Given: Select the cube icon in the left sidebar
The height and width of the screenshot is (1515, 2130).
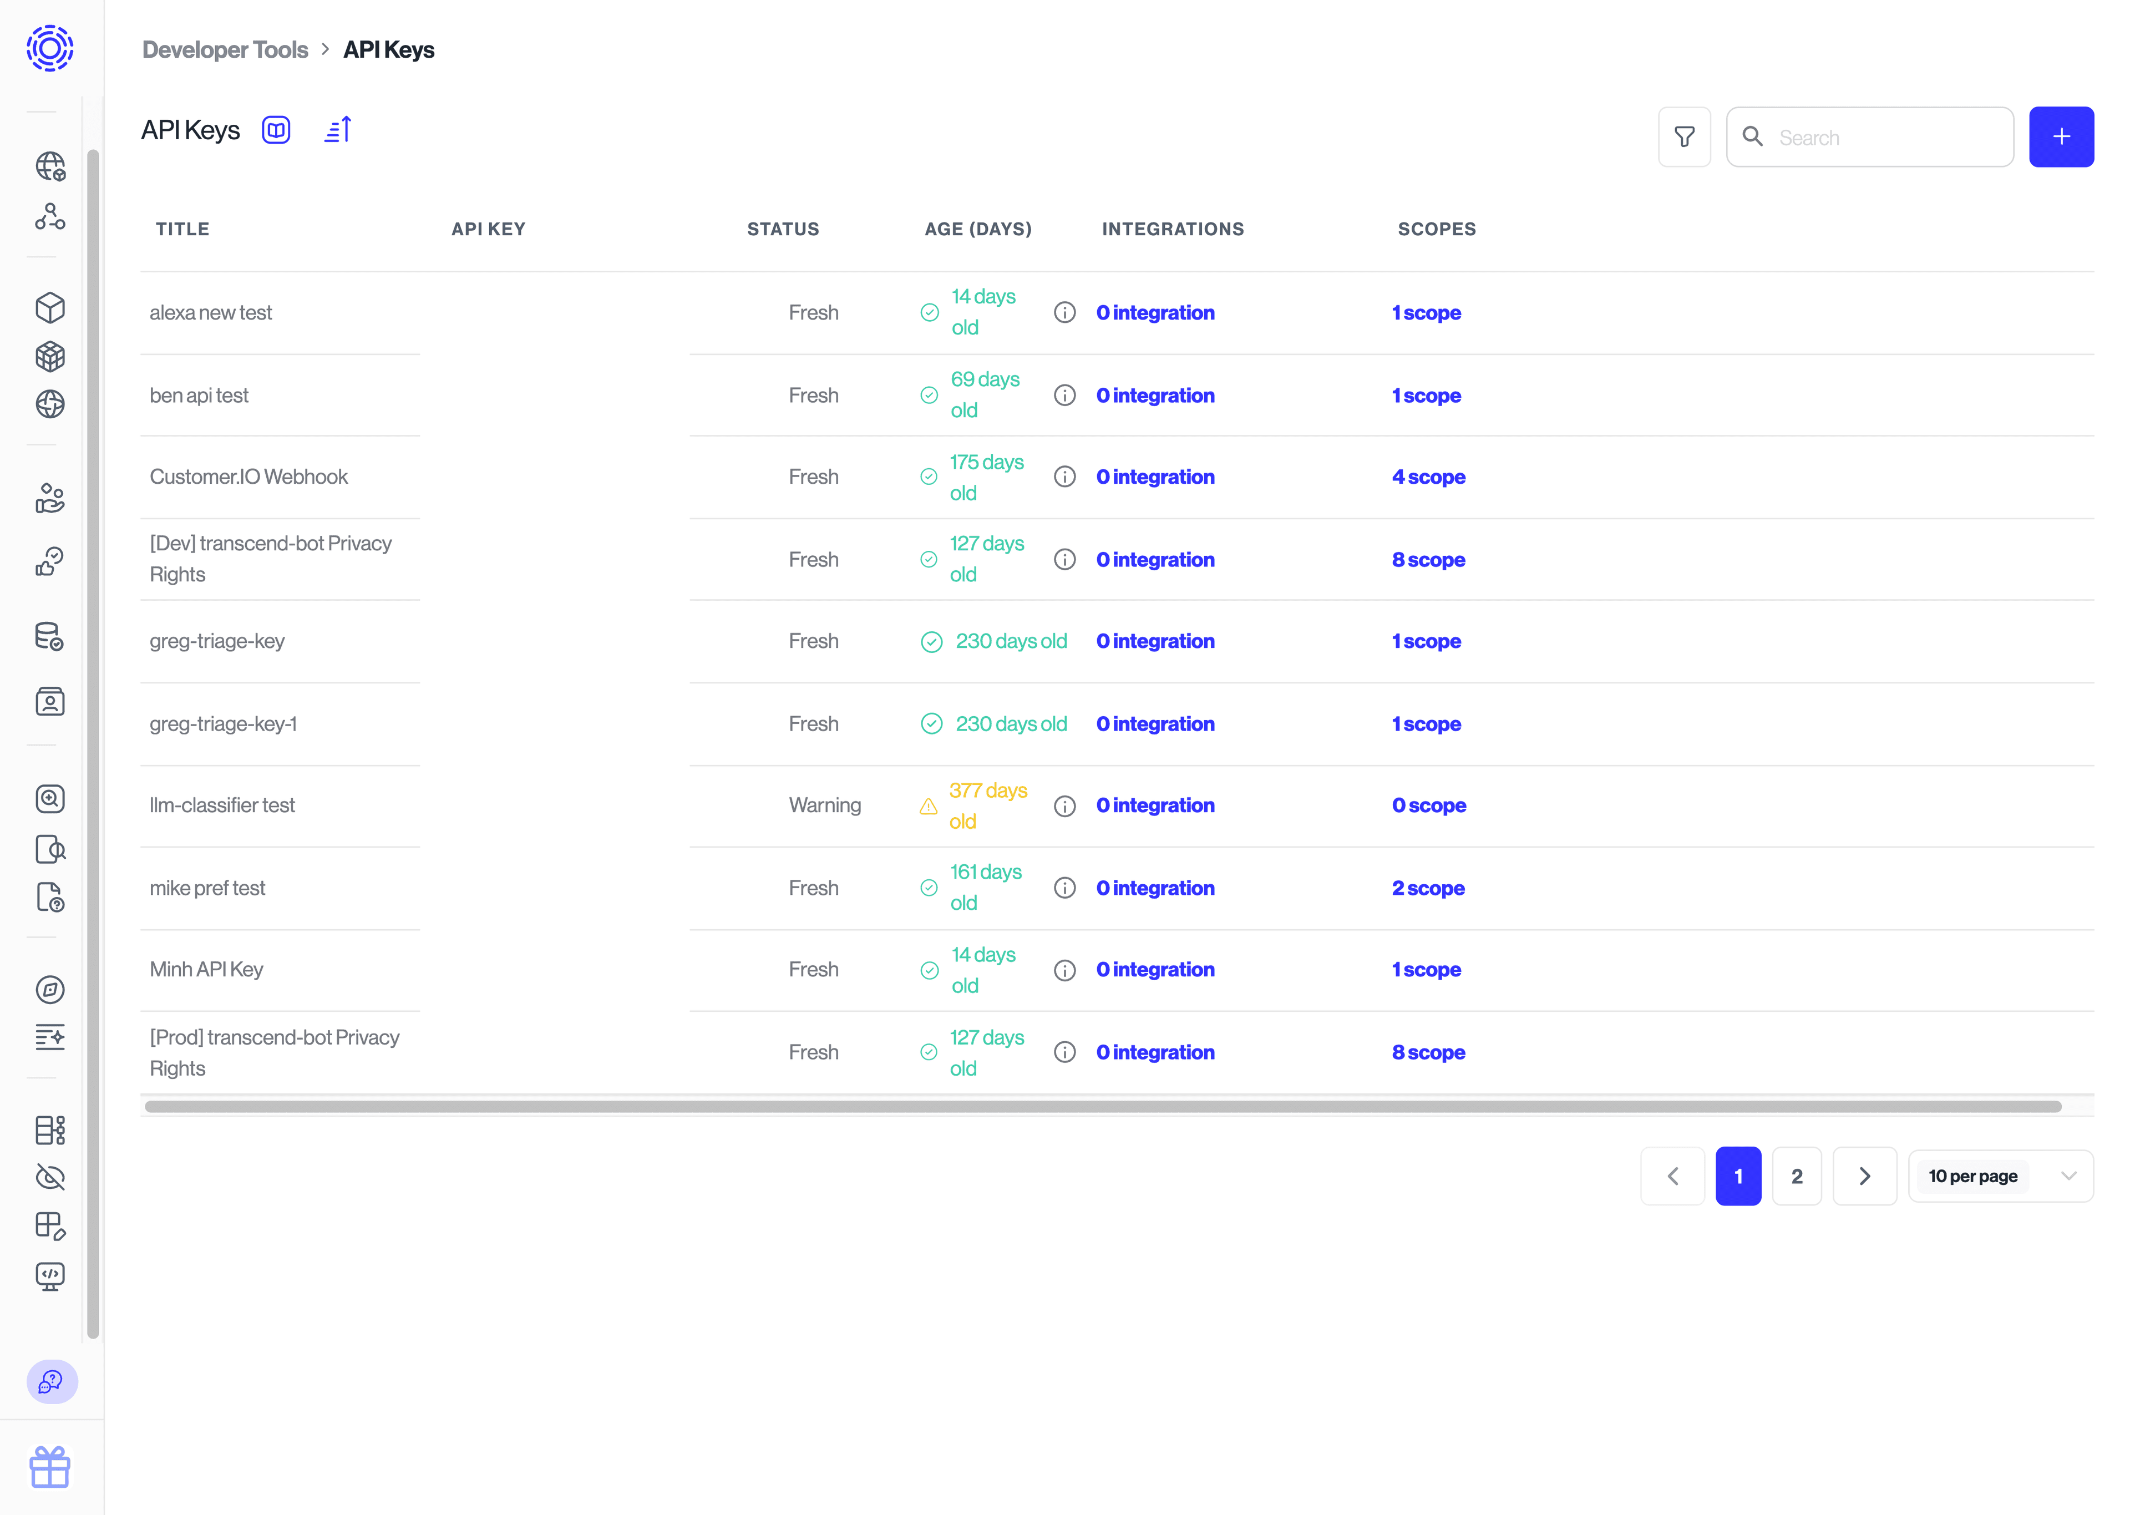Looking at the screenshot, I should click(x=49, y=308).
